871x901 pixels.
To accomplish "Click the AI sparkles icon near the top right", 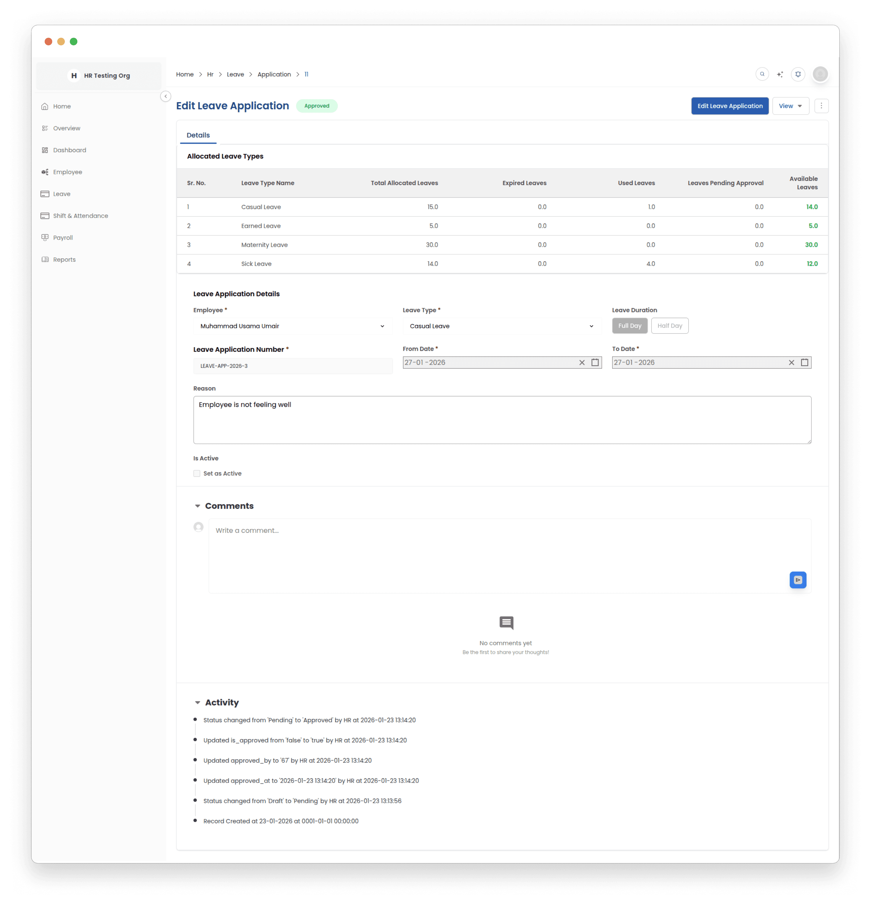I will point(780,74).
